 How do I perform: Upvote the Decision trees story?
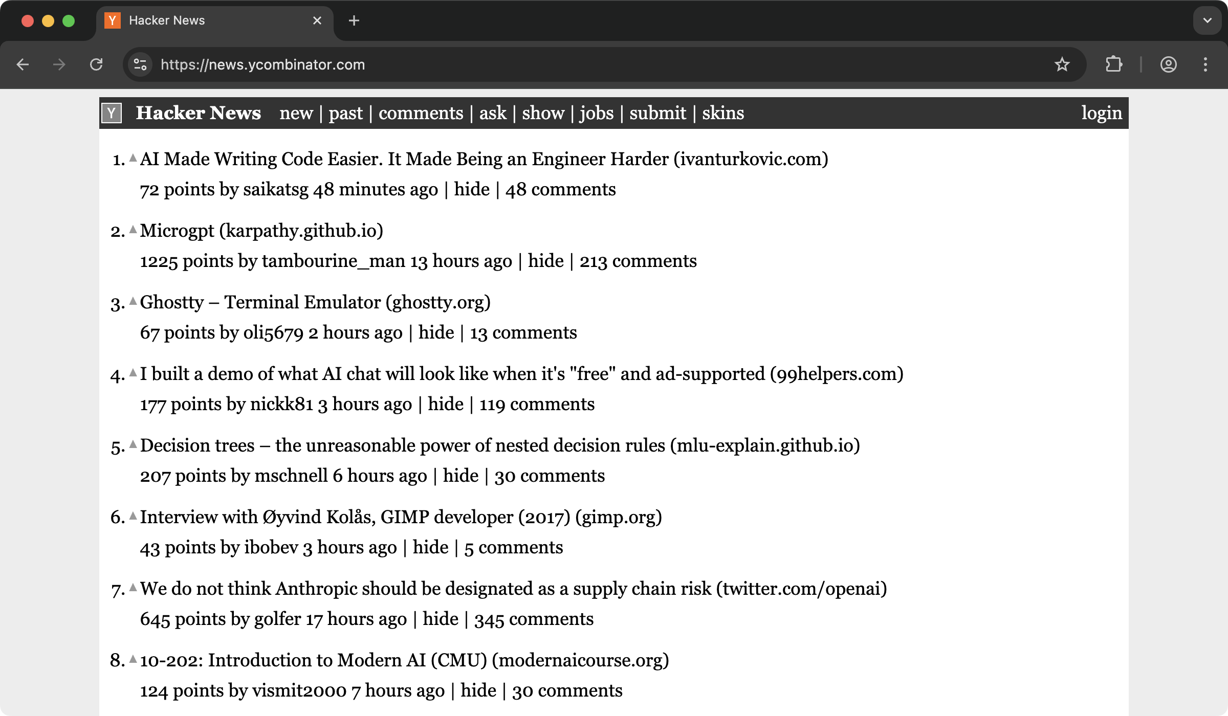coord(133,444)
